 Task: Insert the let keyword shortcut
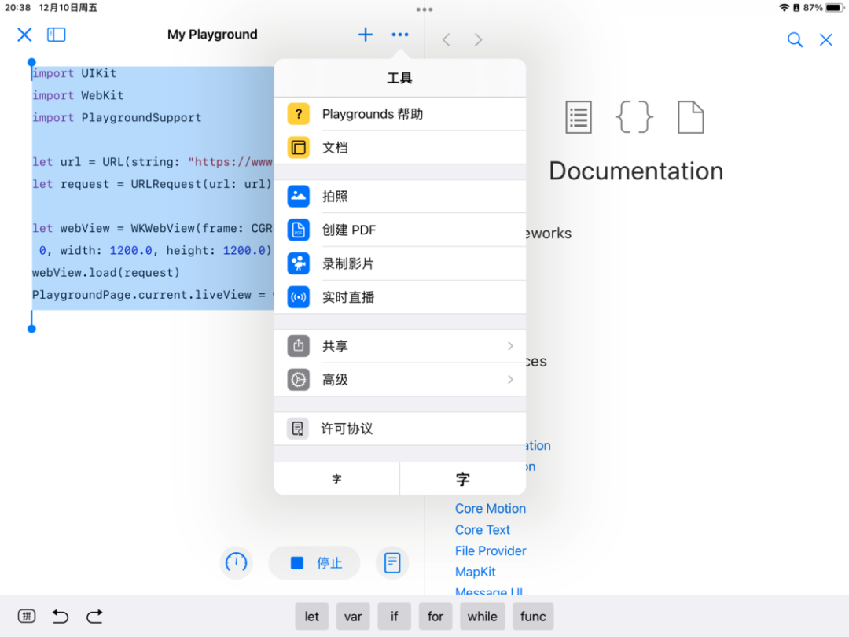tap(311, 617)
